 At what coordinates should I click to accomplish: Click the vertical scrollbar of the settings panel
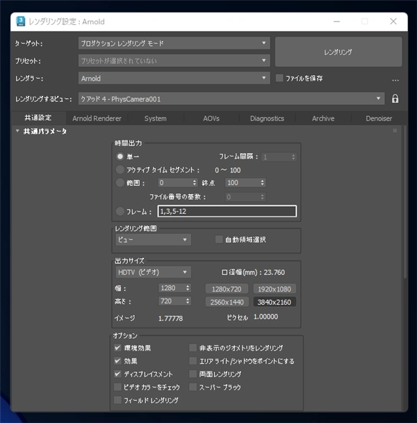pyautogui.click(x=404, y=202)
